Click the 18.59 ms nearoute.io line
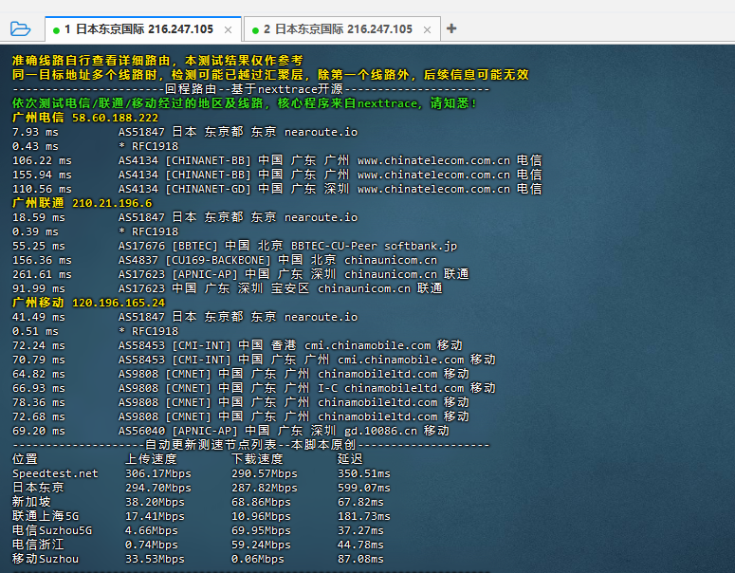The width and height of the screenshot is (735, 573). [x=185, y=217]
